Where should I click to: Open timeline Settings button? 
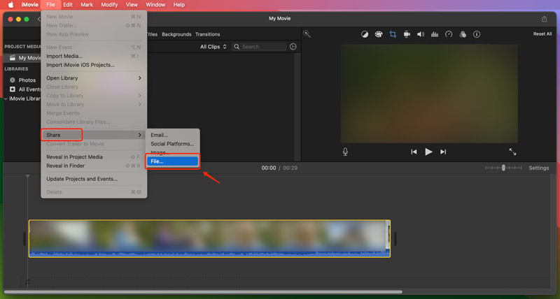[x=538, y=168]
